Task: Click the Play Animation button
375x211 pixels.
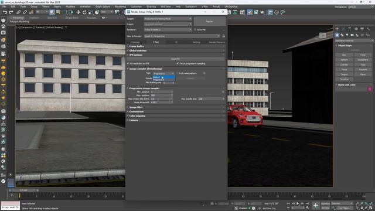Action: click(x=298, y=203)
